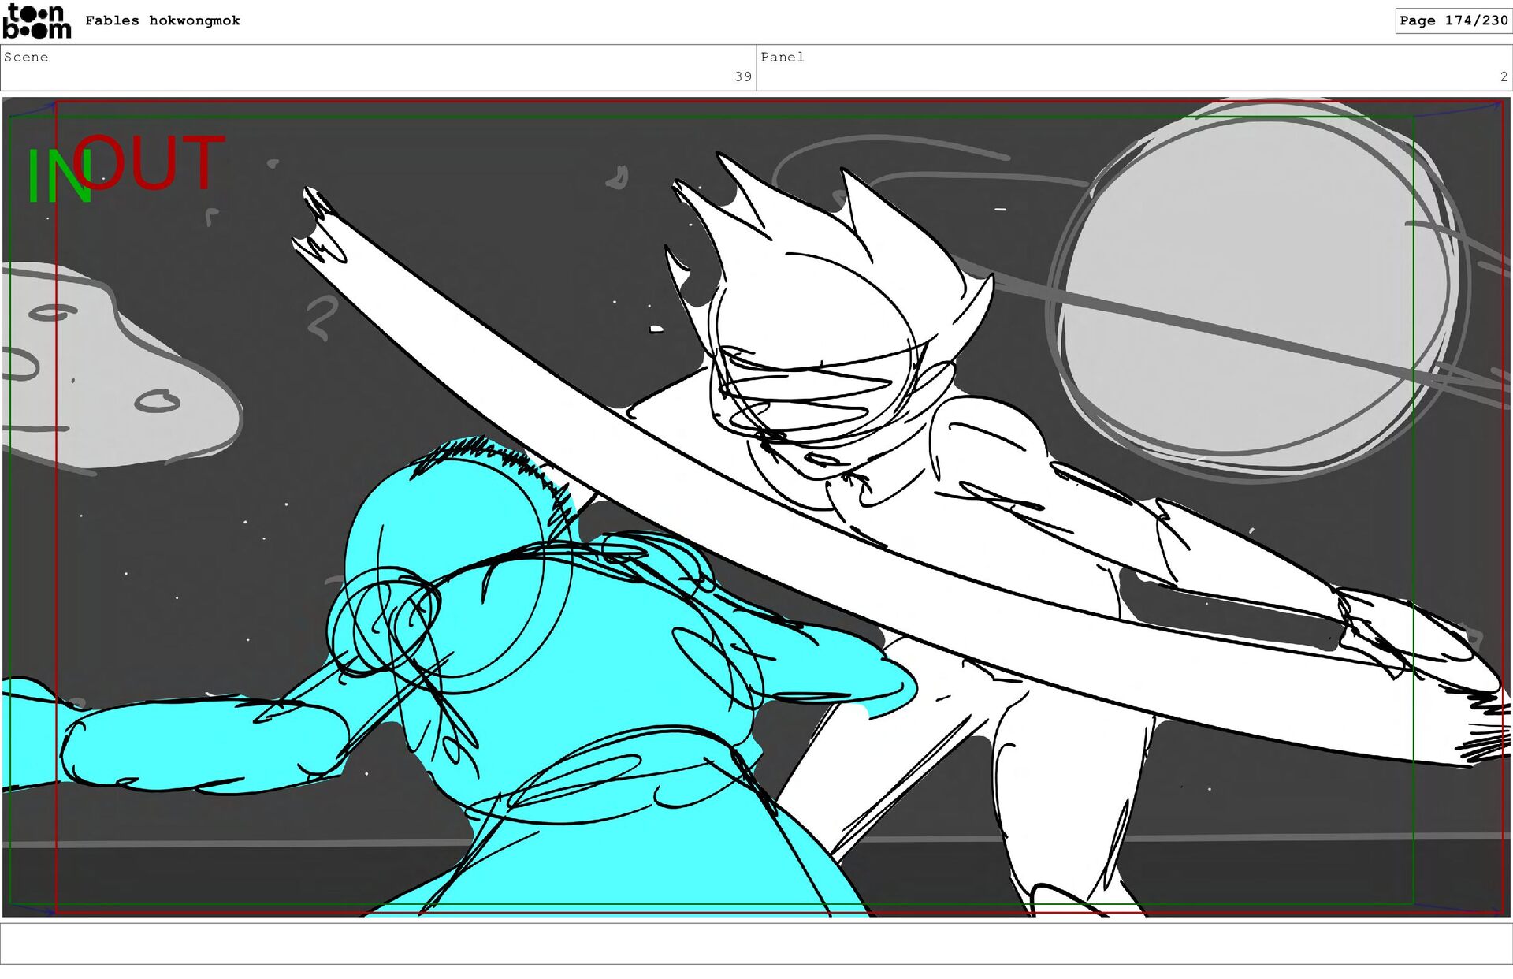Viewport: 1513px width, 979px height.
Task: Click the Scene header label
Action: click(x=26, y=57)
